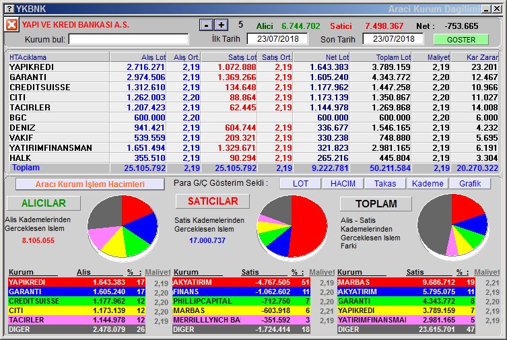Click the 8.105.055 buy transaction value
The image size is (507, 340).
(38, 240)
